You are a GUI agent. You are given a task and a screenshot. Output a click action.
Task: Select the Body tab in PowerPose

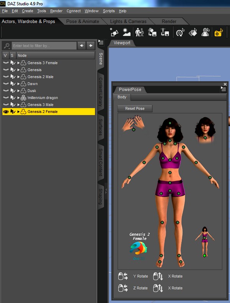[x=122, y=97]
